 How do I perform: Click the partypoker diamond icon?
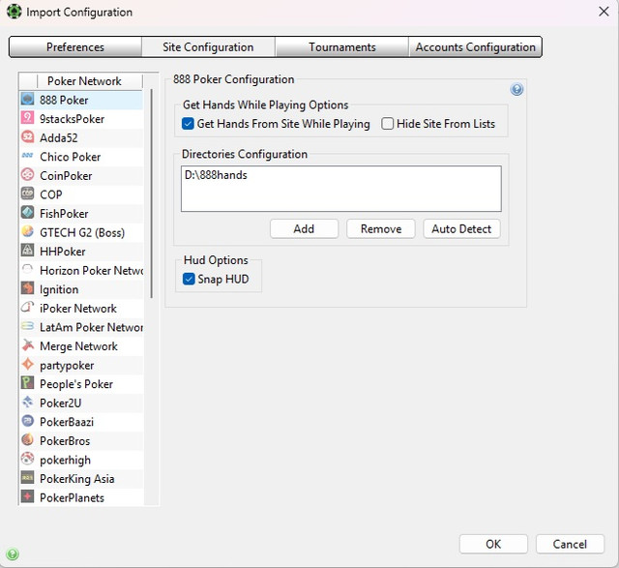(28, 365)
